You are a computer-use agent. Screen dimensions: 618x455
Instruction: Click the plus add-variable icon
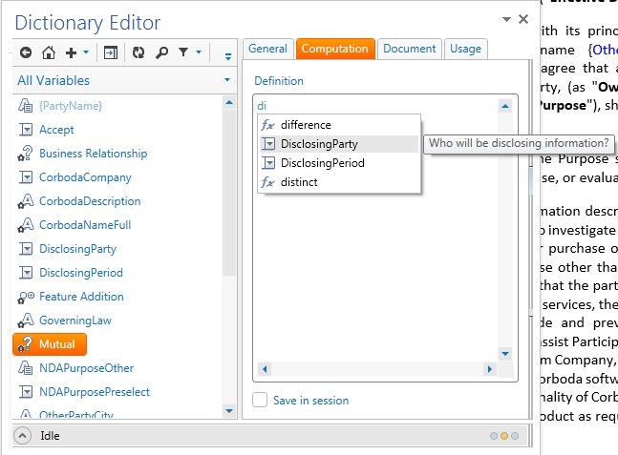point(70,52)
